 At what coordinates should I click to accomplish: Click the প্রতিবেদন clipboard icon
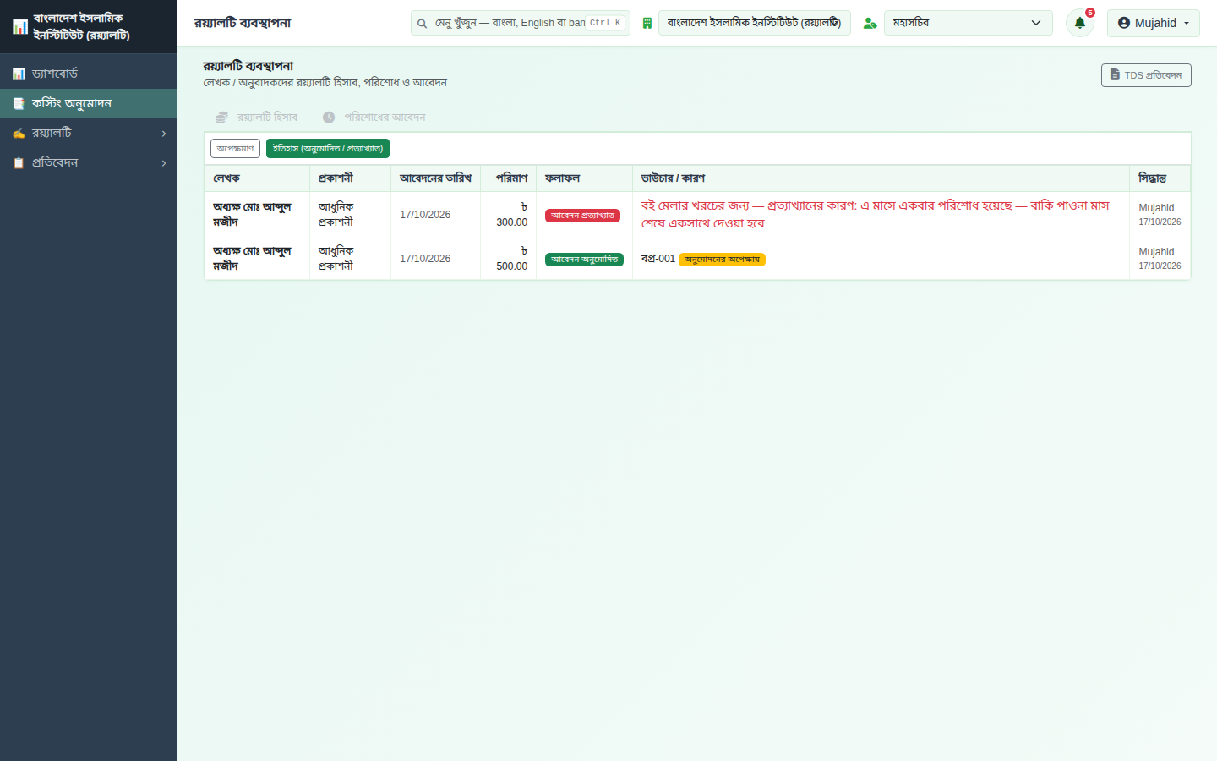tap(19, 163)
